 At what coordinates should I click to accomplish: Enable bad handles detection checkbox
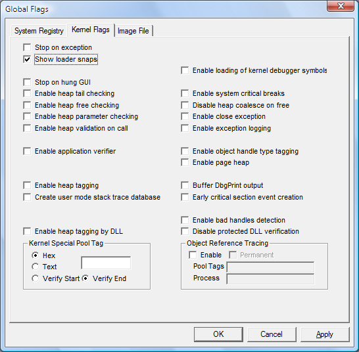185,220
